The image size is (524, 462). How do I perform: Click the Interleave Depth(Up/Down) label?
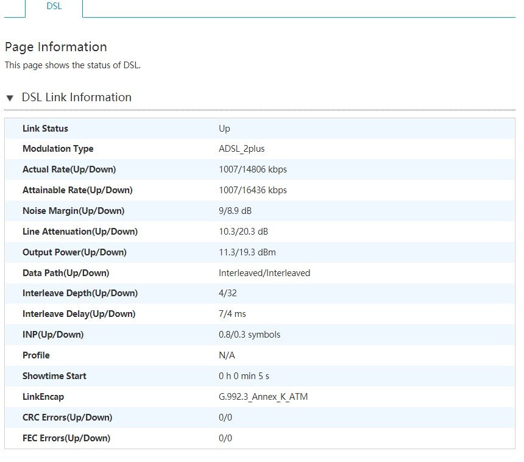[80, 293]
